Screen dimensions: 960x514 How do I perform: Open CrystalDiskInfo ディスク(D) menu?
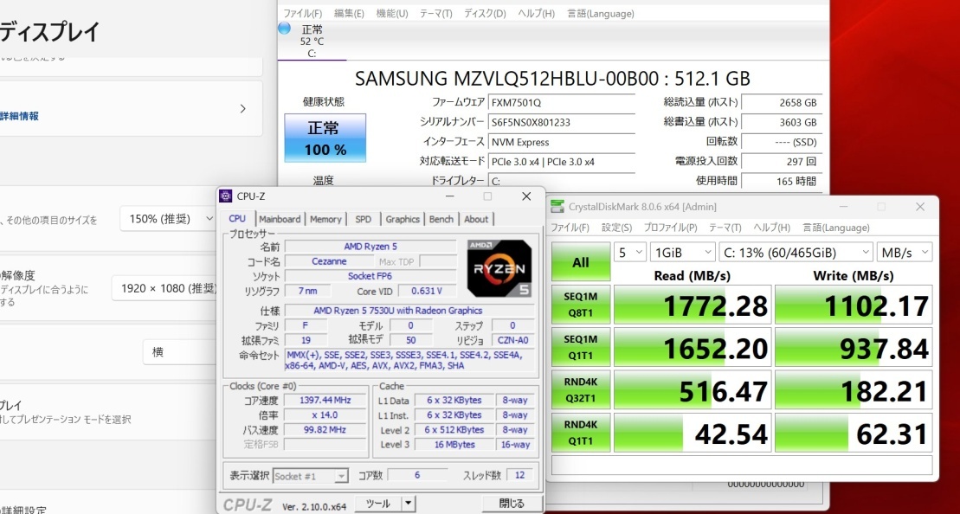pos(485,14)
